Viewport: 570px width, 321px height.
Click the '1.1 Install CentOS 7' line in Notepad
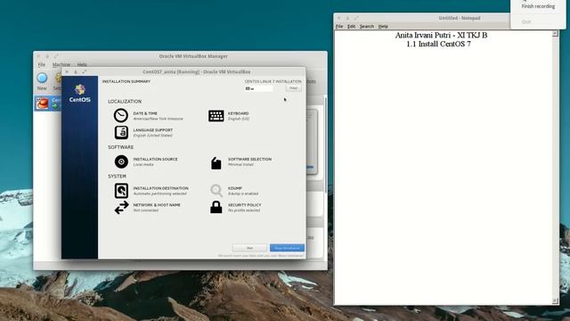(438, 44)
